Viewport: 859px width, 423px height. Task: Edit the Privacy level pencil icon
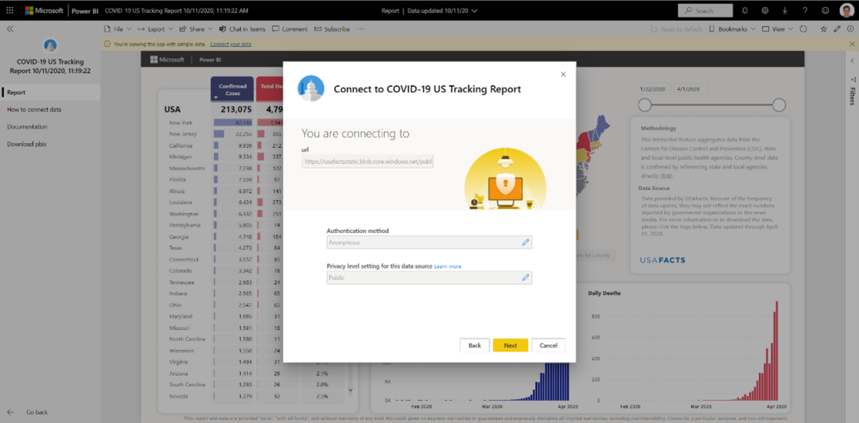point(526,277)
